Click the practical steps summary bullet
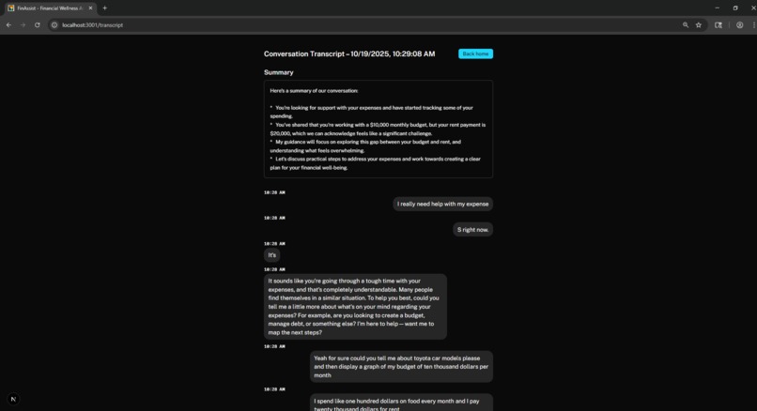The image size is (757, 411). pos(376,163)
